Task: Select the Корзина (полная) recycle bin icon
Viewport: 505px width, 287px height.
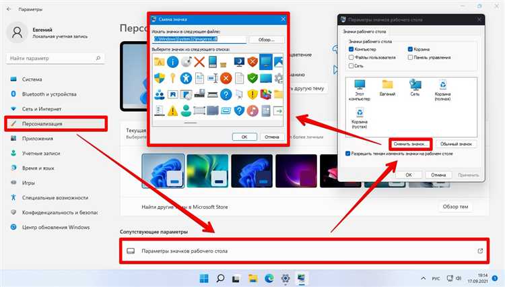Action: 442,90
